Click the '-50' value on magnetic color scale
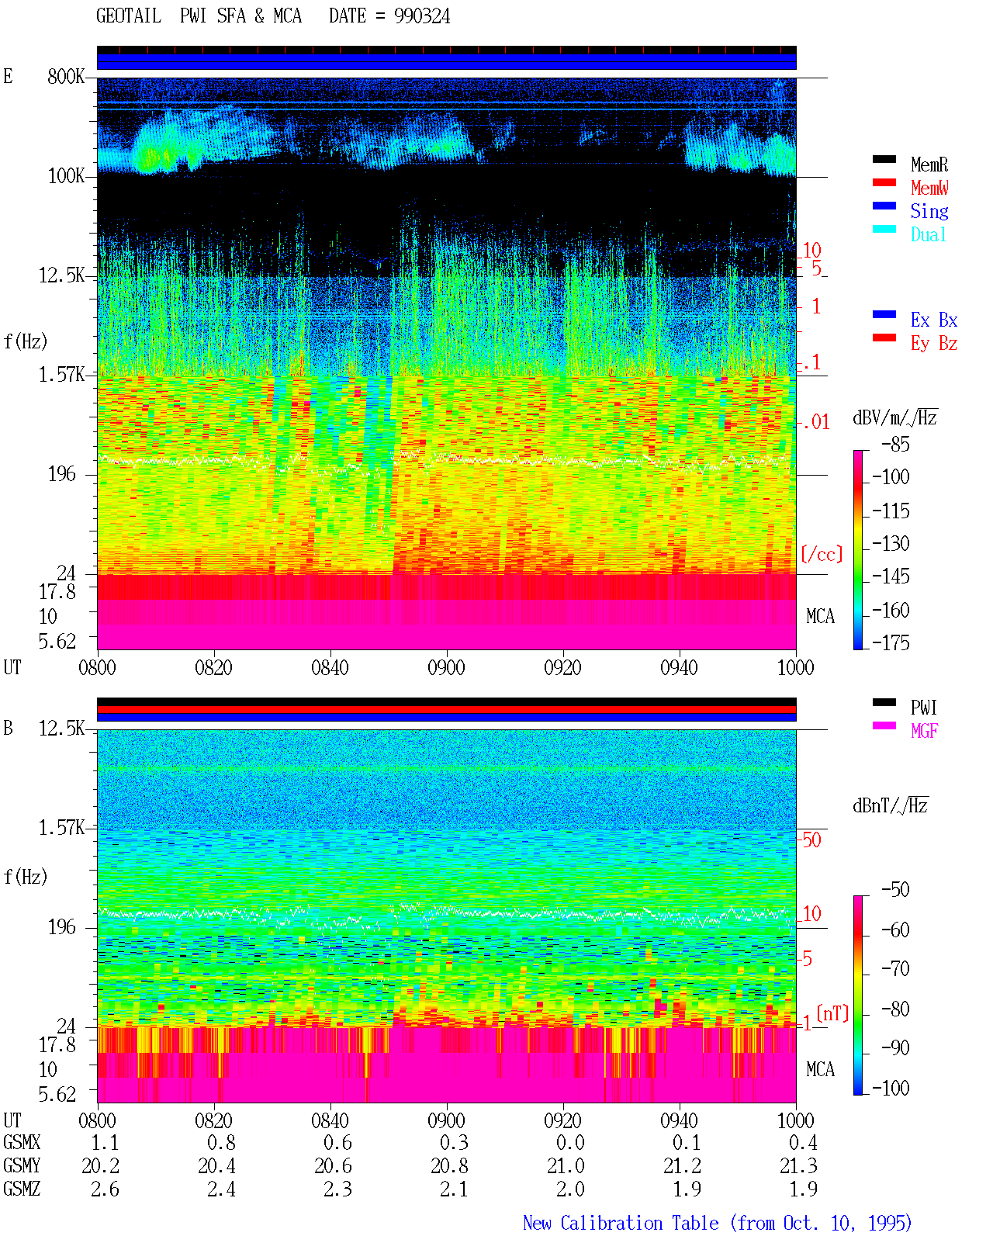Screen dimensions: 993x1236 point(895,889)
